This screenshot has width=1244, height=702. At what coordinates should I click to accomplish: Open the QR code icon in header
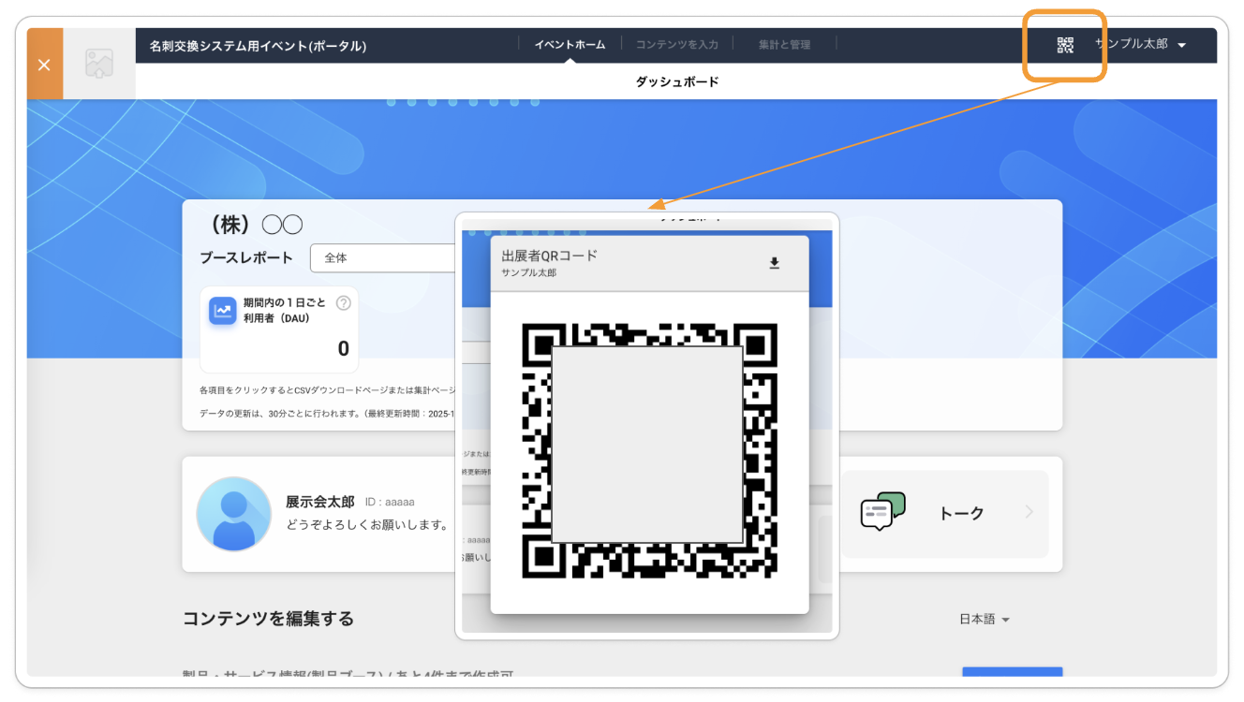[x=1065, y=45]
